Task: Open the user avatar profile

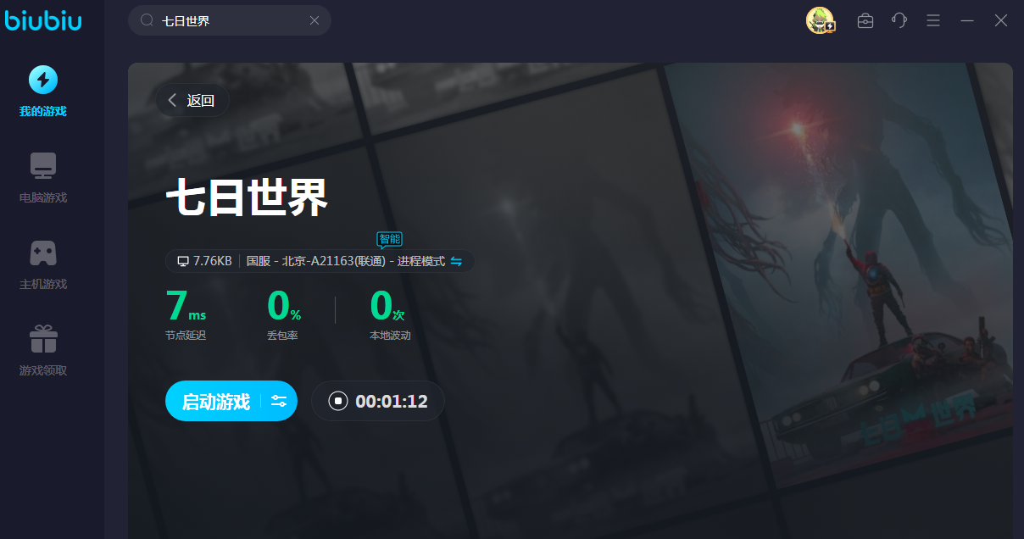Action: click(821, 20)
